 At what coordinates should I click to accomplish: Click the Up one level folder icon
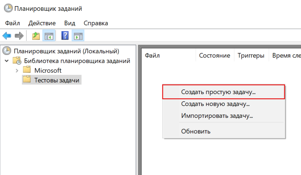[x=36, y=36]
